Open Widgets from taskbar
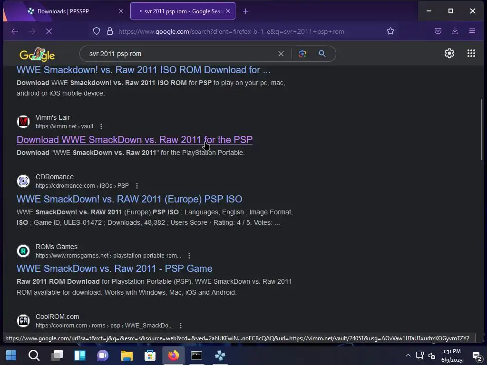This screenshot has height=365, width=487. 80,355
